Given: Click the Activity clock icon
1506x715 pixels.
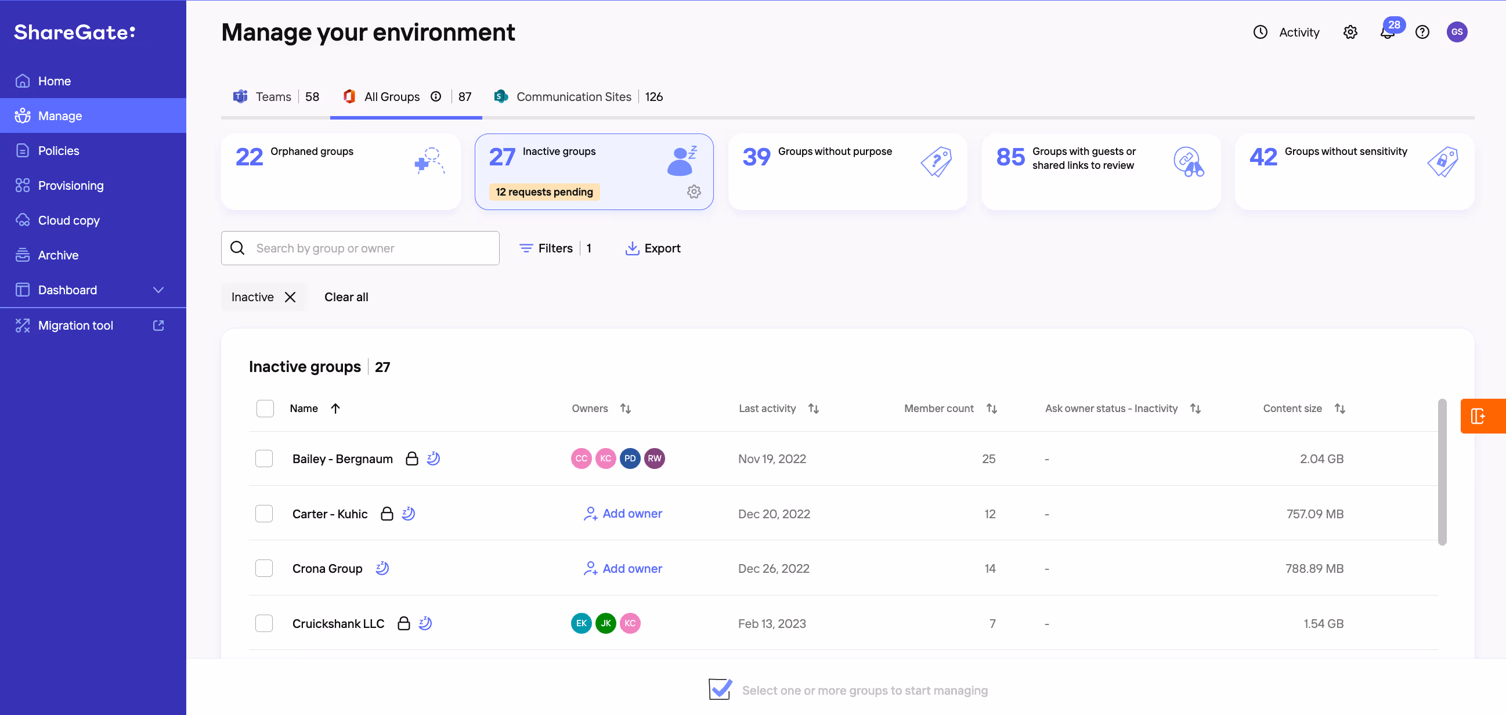Looking at the screenshot, I should [x=1261, y=32].
